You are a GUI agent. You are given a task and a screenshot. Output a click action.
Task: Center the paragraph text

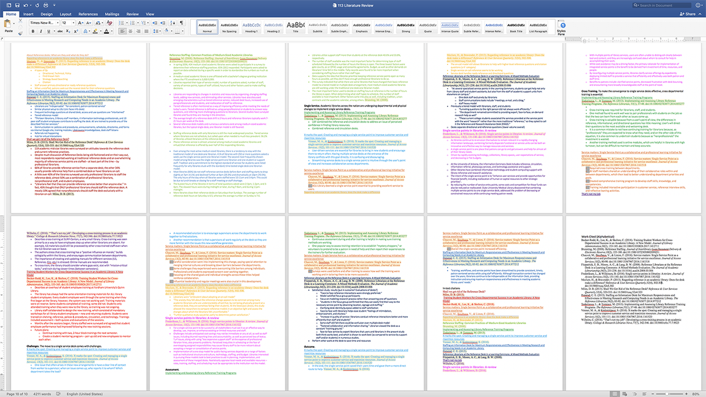[130, 31]
